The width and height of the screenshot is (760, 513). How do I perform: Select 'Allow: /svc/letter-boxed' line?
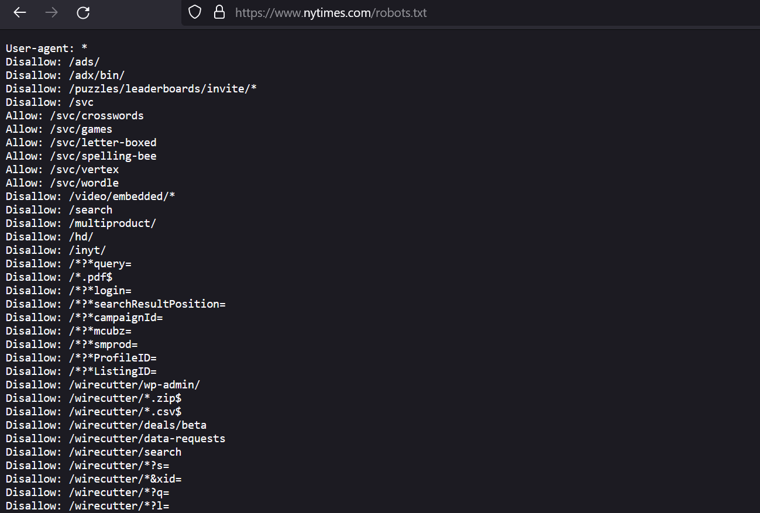81,142
